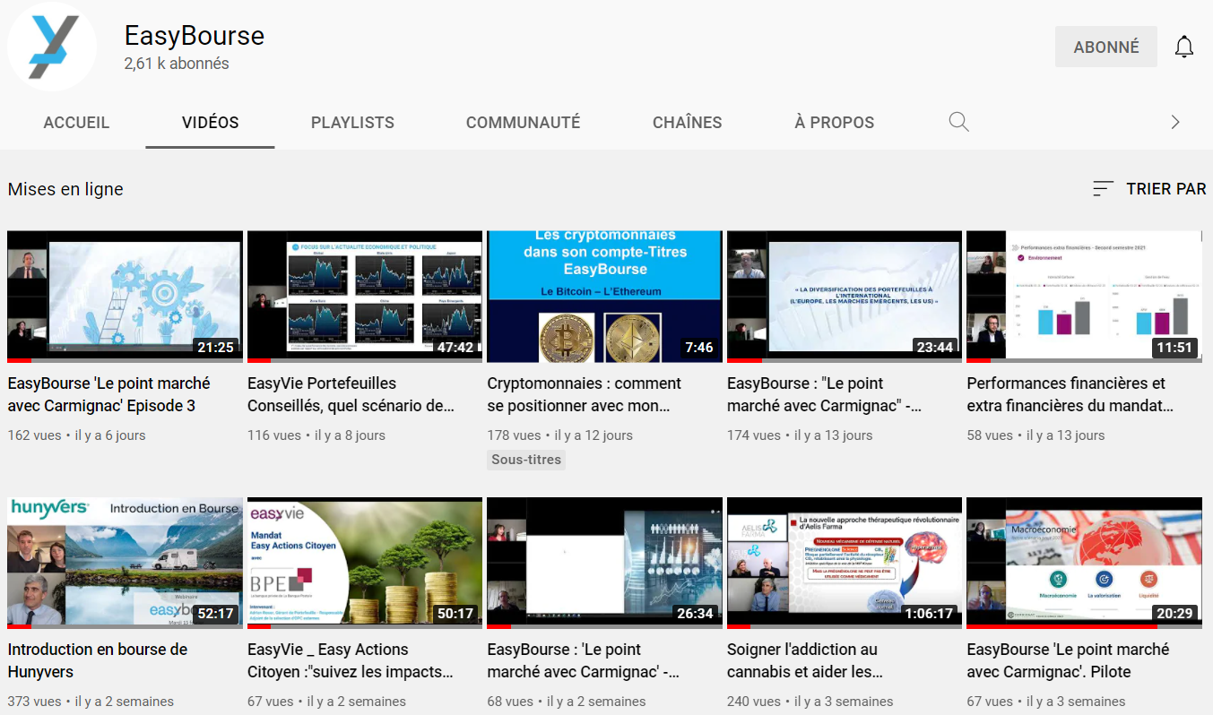
Task: Click the sort lines icon beside TRIER PAR
Action: point(1103,189)
